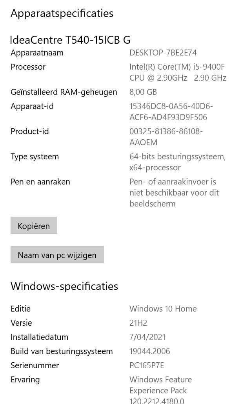
Task: Click the build number 19044.2006
Action: (149, 351)
